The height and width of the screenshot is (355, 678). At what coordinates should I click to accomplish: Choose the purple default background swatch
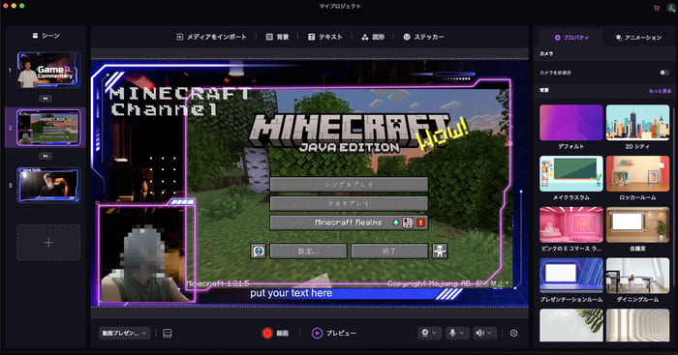point(571,123)
